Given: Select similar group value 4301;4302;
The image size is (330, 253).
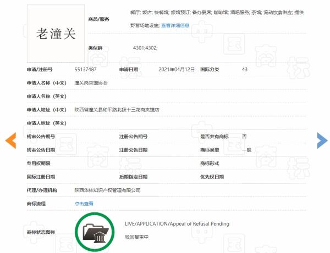Looking at the screenshot, I should 145,48.
